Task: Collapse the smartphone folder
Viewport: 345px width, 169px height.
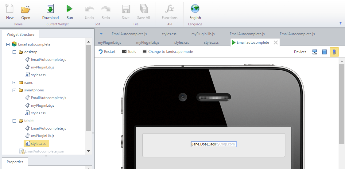Action: click(x=14, y=90)
